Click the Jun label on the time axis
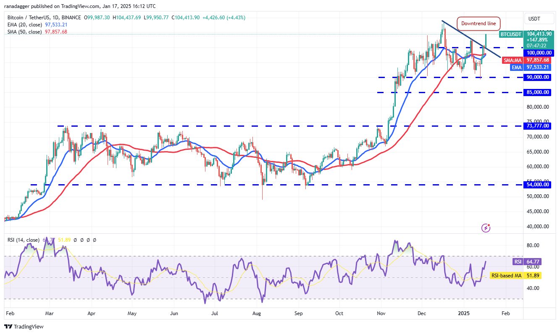Screen dimensions: 560x334 174,313
